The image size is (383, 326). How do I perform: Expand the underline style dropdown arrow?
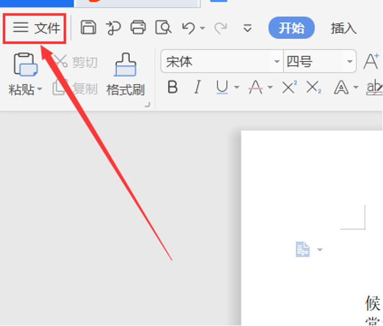tap(236, 87)
